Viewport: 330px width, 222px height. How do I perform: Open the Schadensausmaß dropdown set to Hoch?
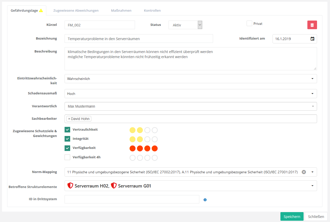[190, 94]
